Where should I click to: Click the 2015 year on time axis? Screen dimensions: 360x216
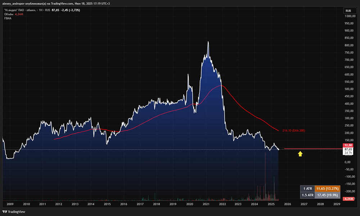click(x=107, y=204)
